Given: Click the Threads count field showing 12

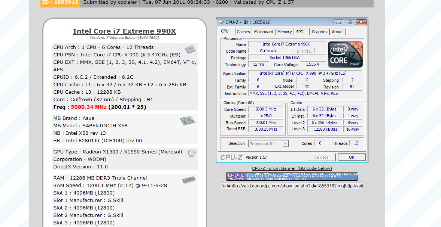Looking at the screenshot, I should pyautogui.click(x=356, y=143).
